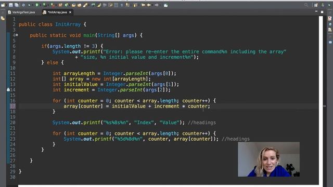This screenshot has height=187, width=333.
Task: Click the New Java Class icon
Action: 66,5
